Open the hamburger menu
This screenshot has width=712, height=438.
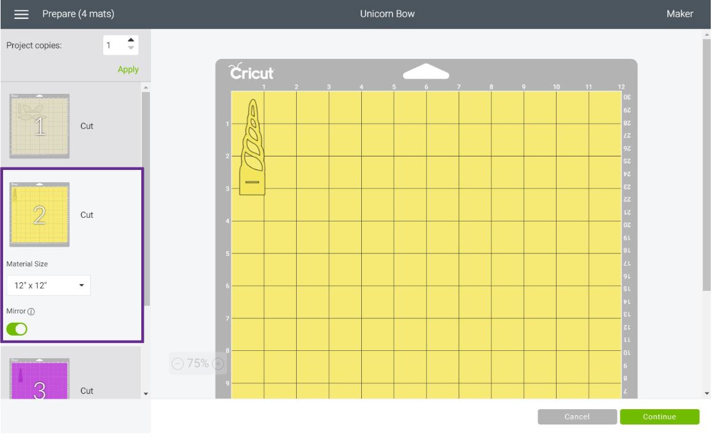click(22, 14)
